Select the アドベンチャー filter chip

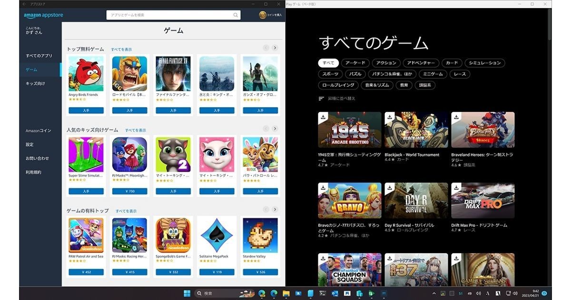421,63
